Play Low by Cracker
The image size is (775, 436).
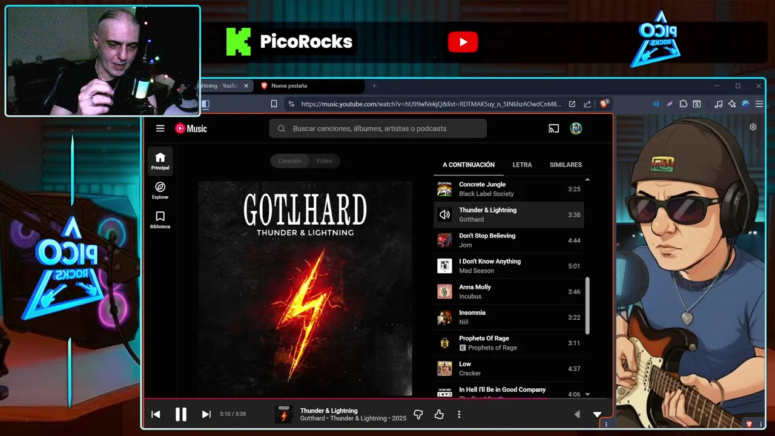[x=509, y=368]
